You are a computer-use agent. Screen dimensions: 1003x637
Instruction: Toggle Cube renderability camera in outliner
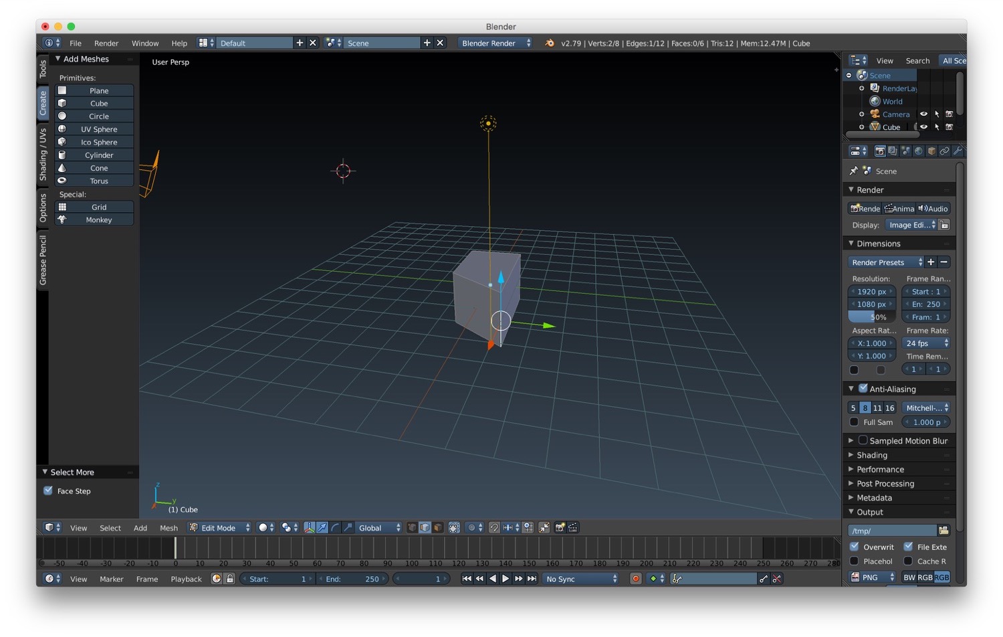click(x=949, y=127)
